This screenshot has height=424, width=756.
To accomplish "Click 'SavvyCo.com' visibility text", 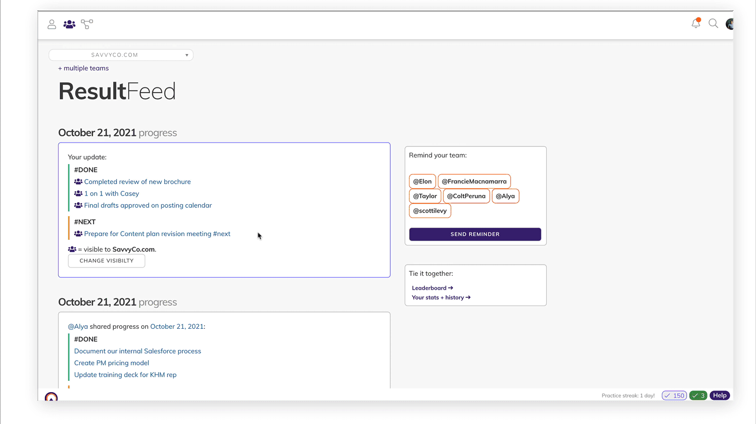I will click(x=133, y=250).
